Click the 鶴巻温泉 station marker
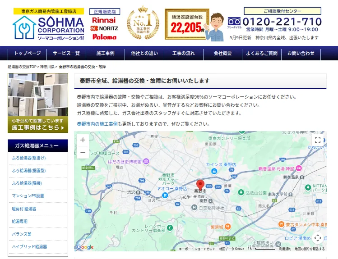338x259 pixels. (302, 177)
